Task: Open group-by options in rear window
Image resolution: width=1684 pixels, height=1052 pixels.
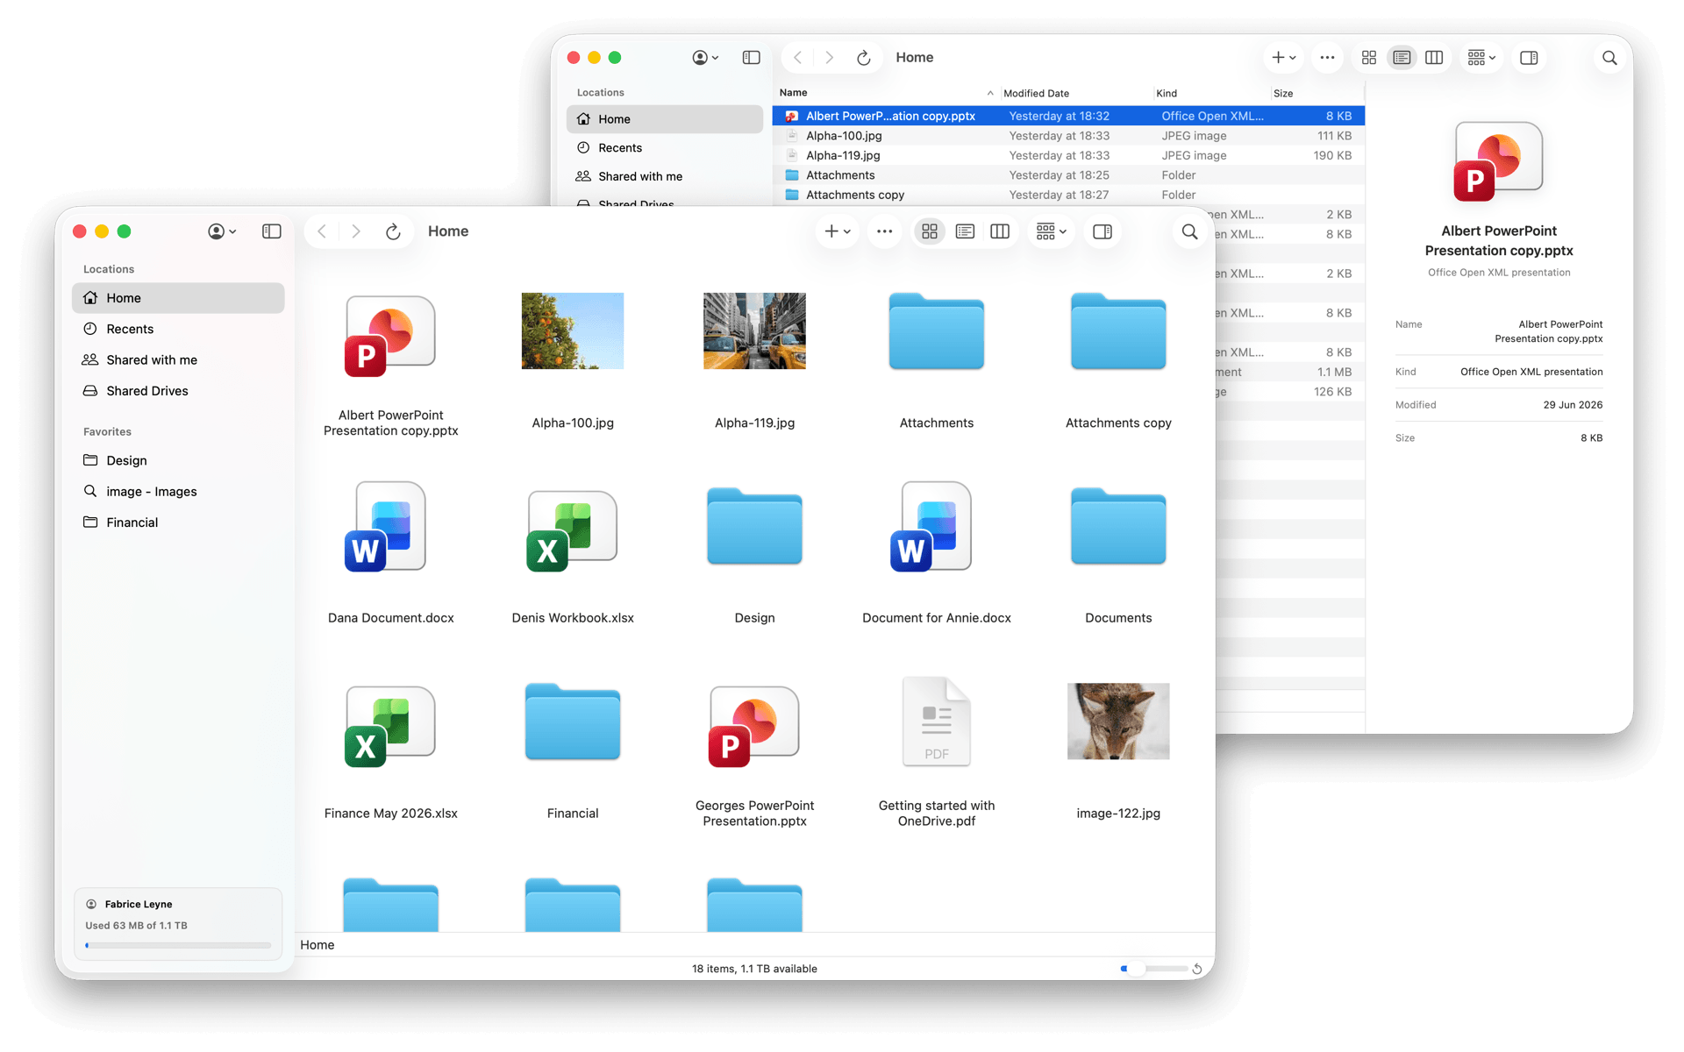Action: coord(1481,58)
